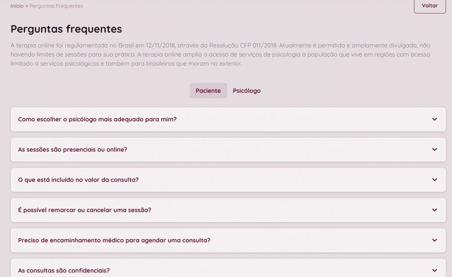Expand chevron for 'Como escolher o psicólogo' question
Image resolution: width=452 pixels, height=277 pixels.
coord(434,119)
